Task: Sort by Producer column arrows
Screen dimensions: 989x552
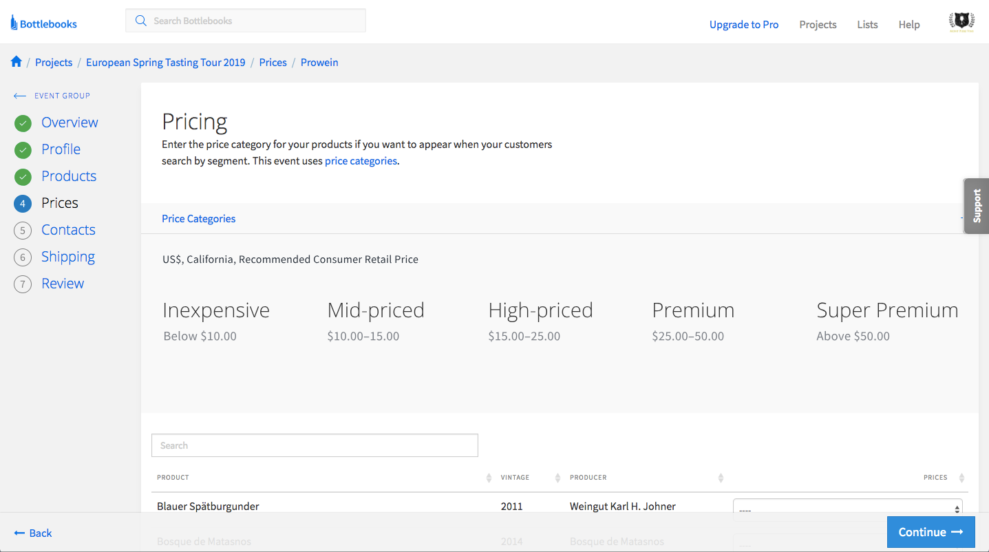Action: coord(721,478)
